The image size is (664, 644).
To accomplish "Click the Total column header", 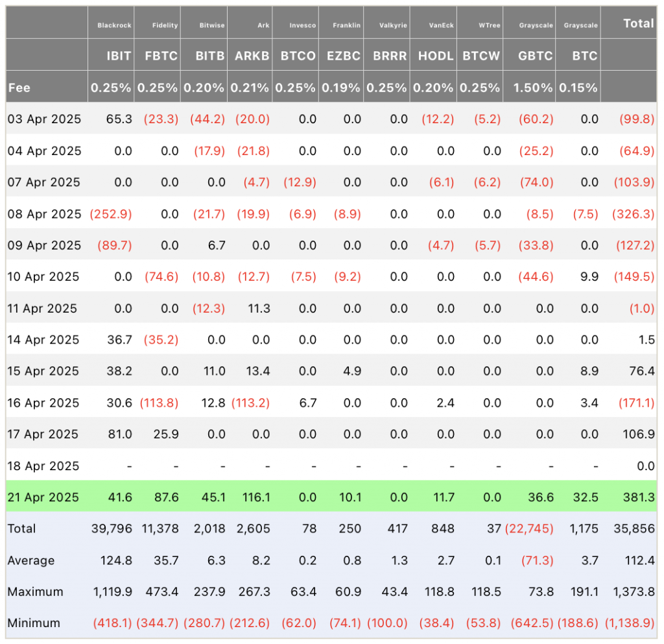I will [x=639, y=23].
